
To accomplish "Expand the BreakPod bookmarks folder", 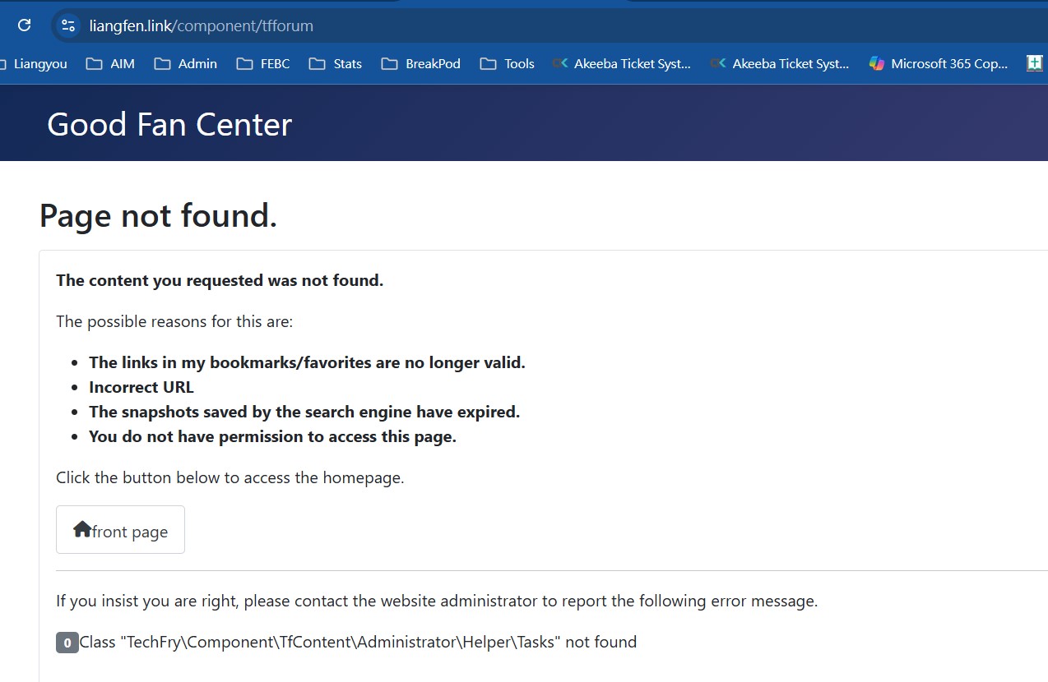I will tap(421, 63).
